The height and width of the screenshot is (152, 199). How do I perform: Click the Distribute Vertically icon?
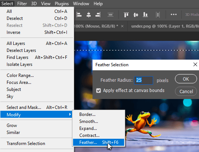coord(111,15)
